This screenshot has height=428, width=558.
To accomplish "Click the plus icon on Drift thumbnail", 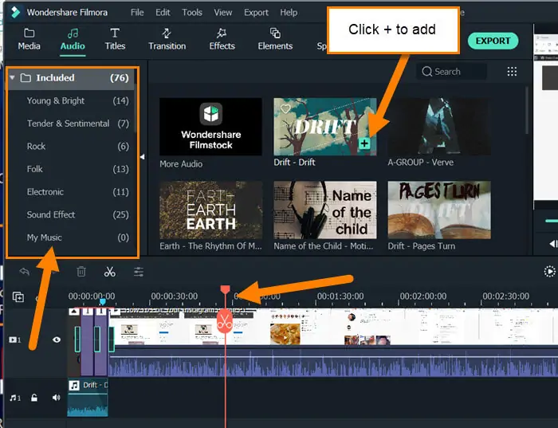I will coord(364,143).
